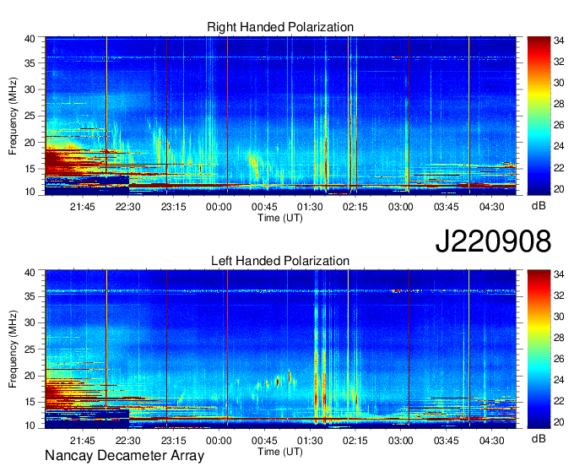Click '25' on top plot frequency axis
This screenshot has height=466, width=574.
(x=30, y=116)
